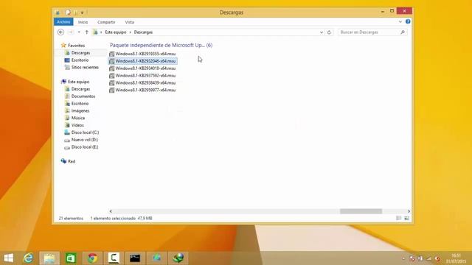Viewport: 472px width, 265px height.
Task: Go up one folder level
Action: [x=87, y=32]
